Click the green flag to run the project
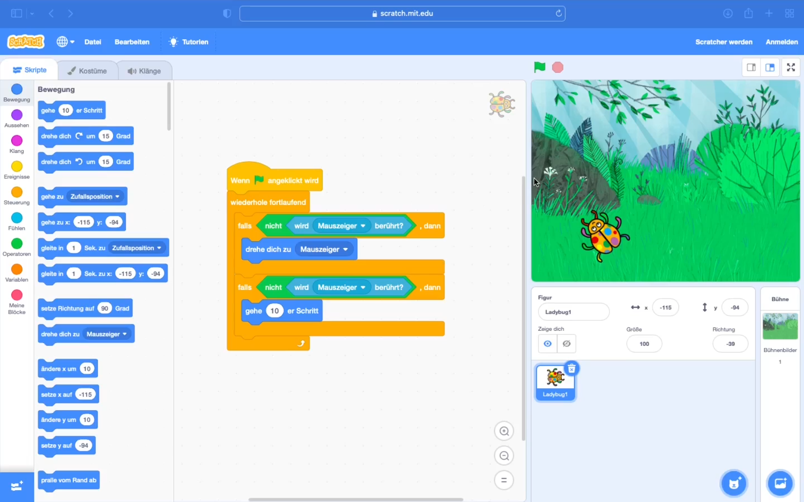This screenshot has width=804, height=502. 539,67
